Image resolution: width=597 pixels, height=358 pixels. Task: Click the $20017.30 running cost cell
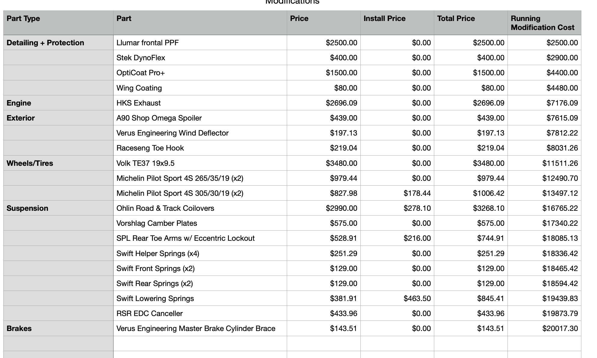point(544,328)
